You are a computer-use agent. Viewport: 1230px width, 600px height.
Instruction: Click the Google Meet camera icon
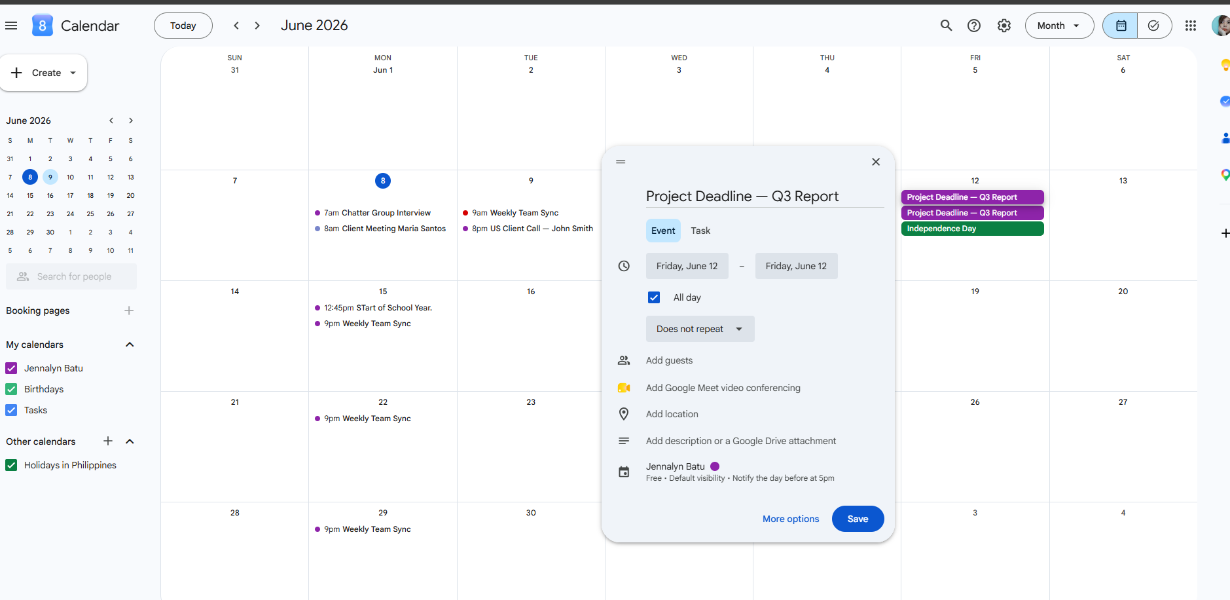[624, 388]
